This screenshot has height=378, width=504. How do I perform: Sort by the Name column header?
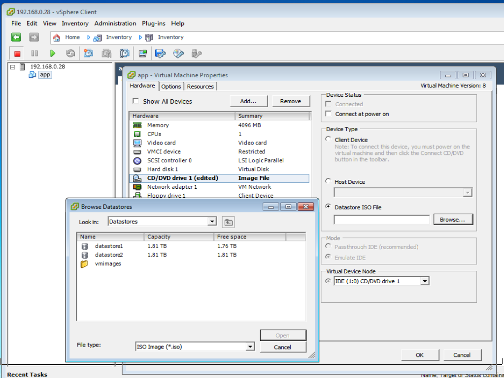point(110,237)
